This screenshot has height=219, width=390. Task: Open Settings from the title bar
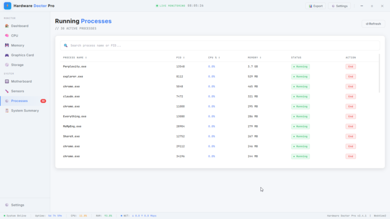click(x=340, y=6)
